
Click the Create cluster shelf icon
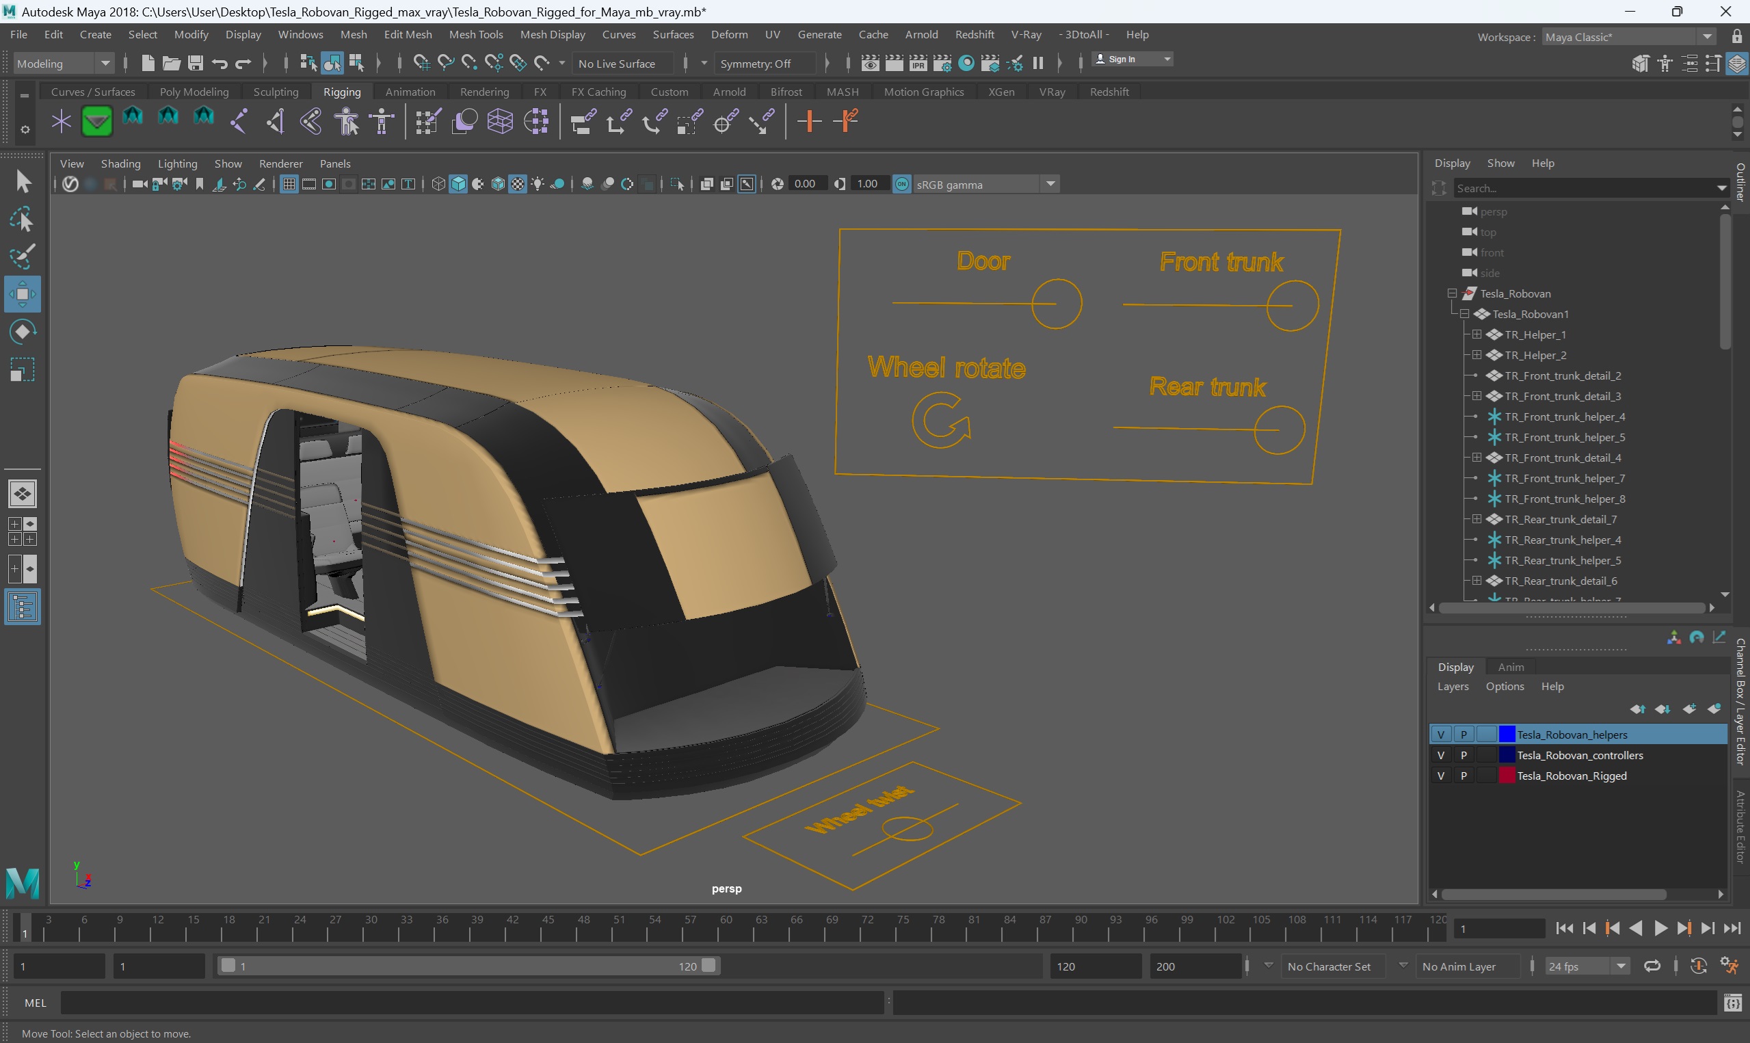[536, 121]
